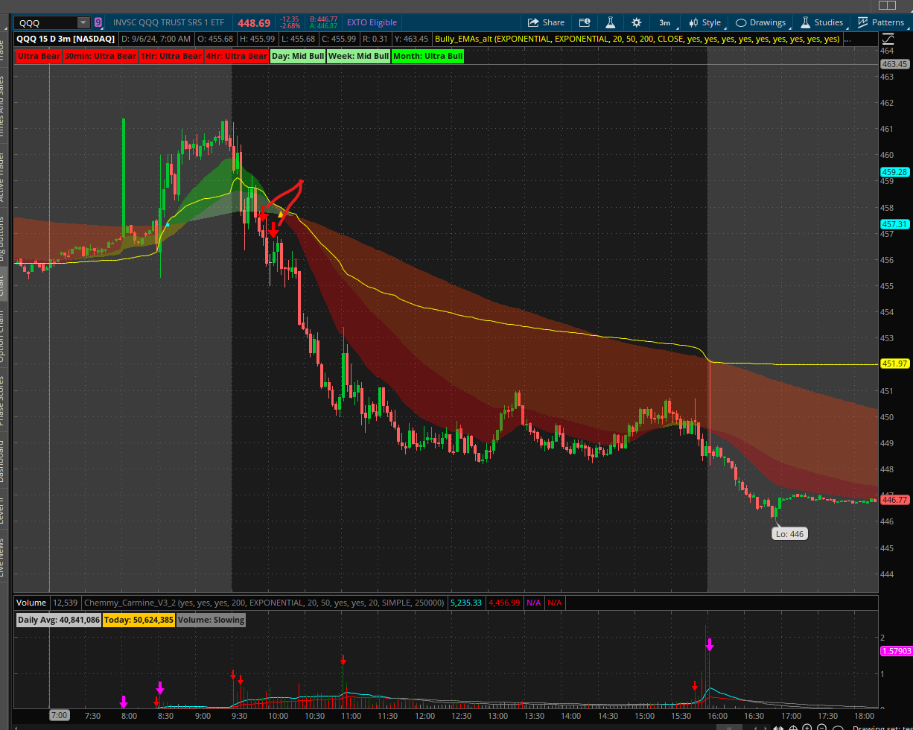Open chart settings via the gear icon
Image resolution: width=913 pixels, height=730 pixels.
point(636,22)
